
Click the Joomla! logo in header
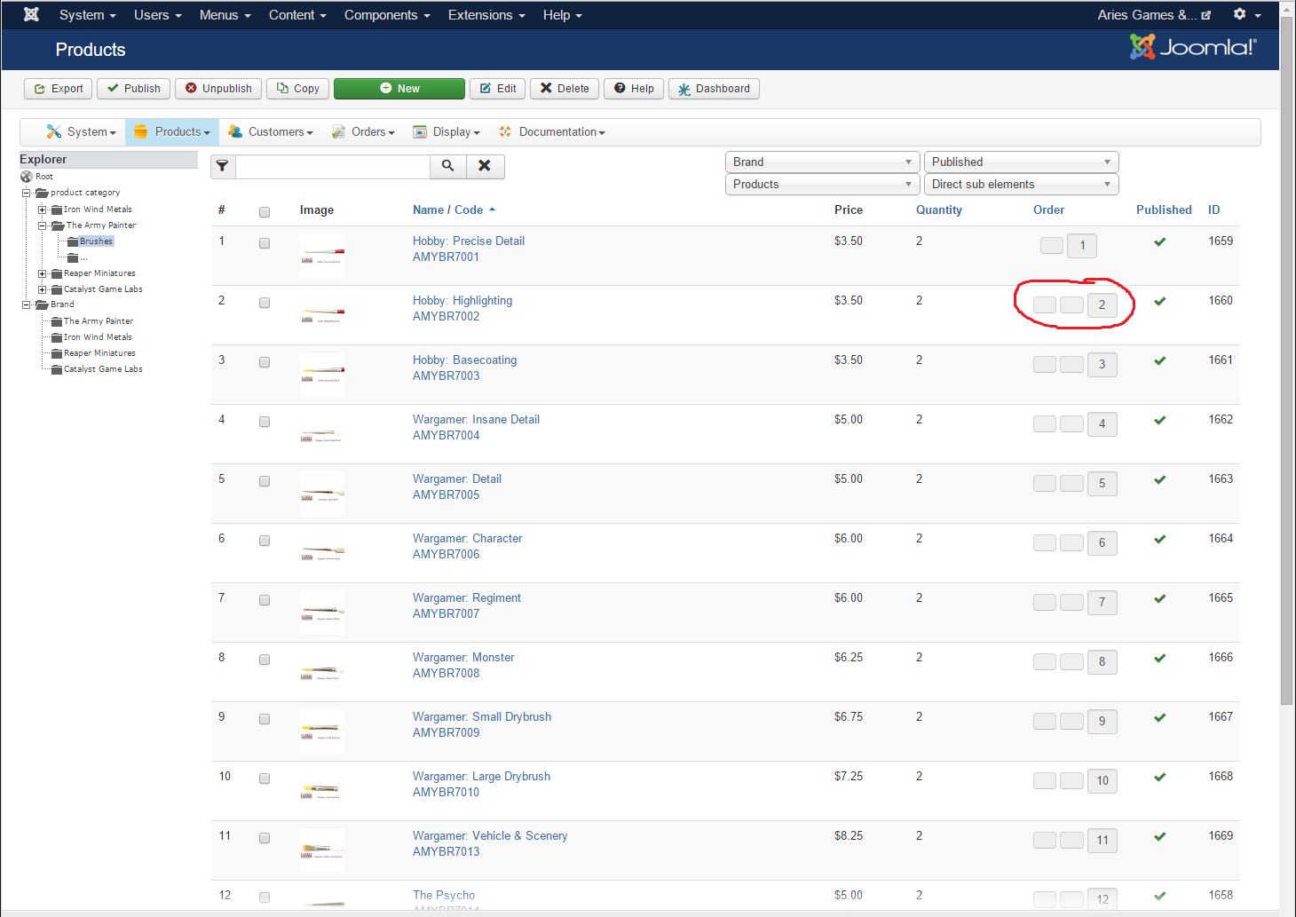pyautogui.click(x=1193, y=47)
